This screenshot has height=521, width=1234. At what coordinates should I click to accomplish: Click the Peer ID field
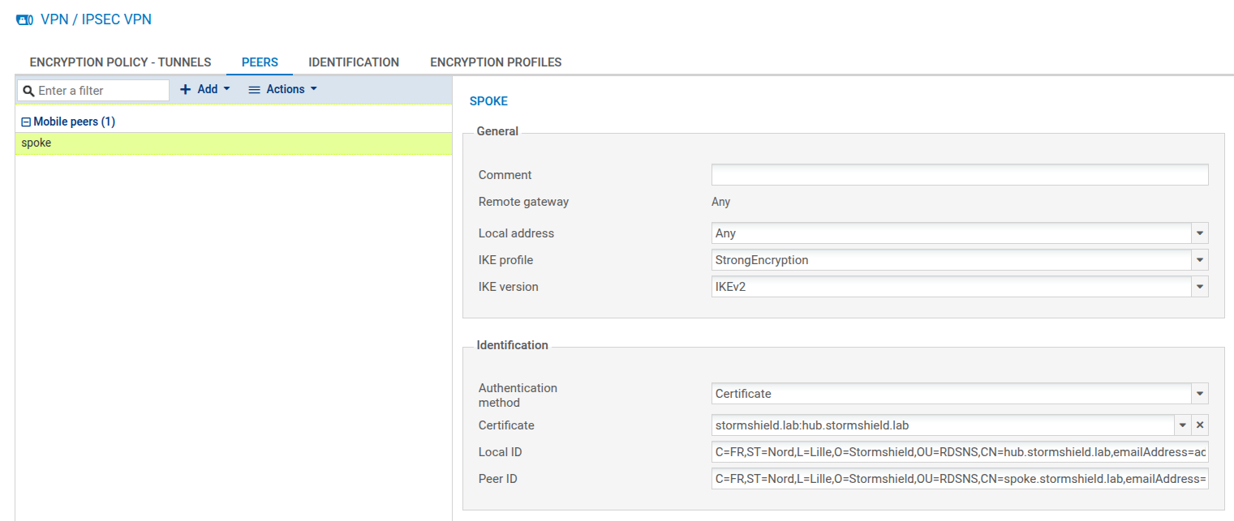957,479
